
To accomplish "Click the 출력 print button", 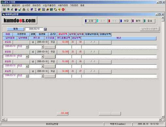I will click(x=137, y=21).
